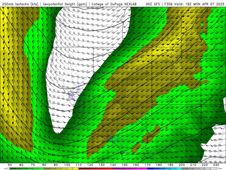Click the '90' legend value
226x170 pixels.
coord(56,165)
